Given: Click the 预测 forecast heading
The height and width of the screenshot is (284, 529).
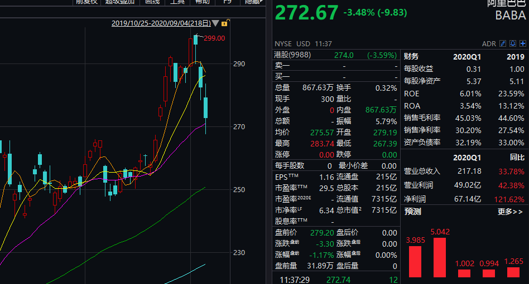Looking at the screenshot, I should tap(412, 212).
